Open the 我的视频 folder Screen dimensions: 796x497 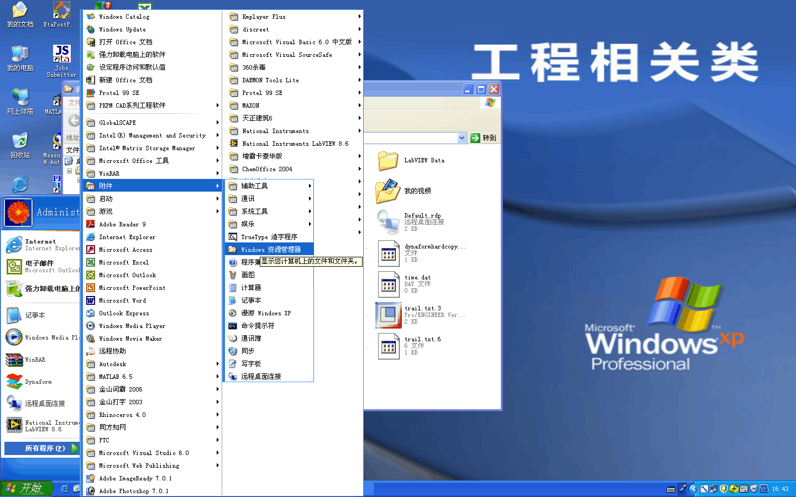[404, 191]
